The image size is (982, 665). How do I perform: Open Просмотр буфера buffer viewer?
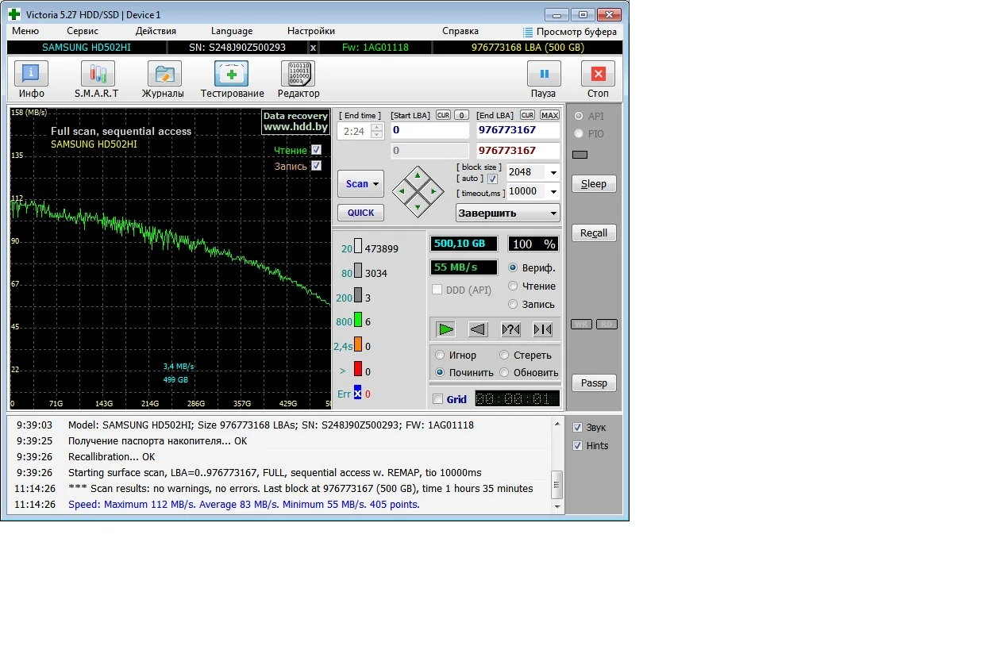coord(569,32)
